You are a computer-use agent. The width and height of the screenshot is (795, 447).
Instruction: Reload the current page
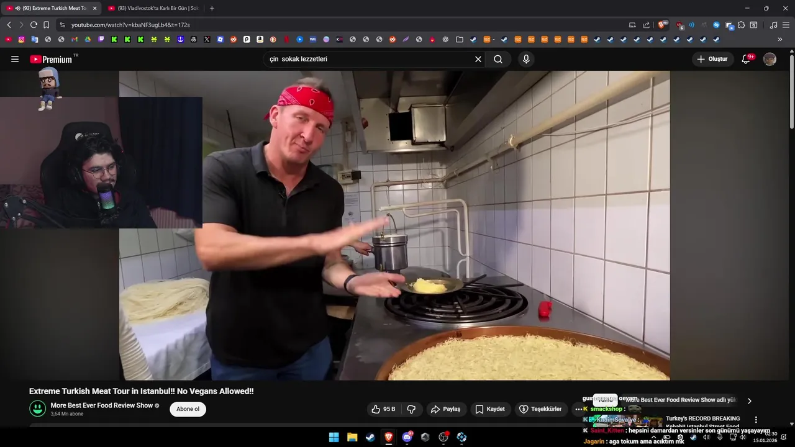34,25
